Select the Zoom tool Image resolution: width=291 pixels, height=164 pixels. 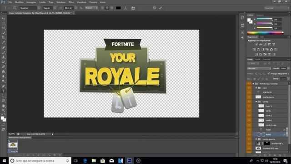(3, 111)
